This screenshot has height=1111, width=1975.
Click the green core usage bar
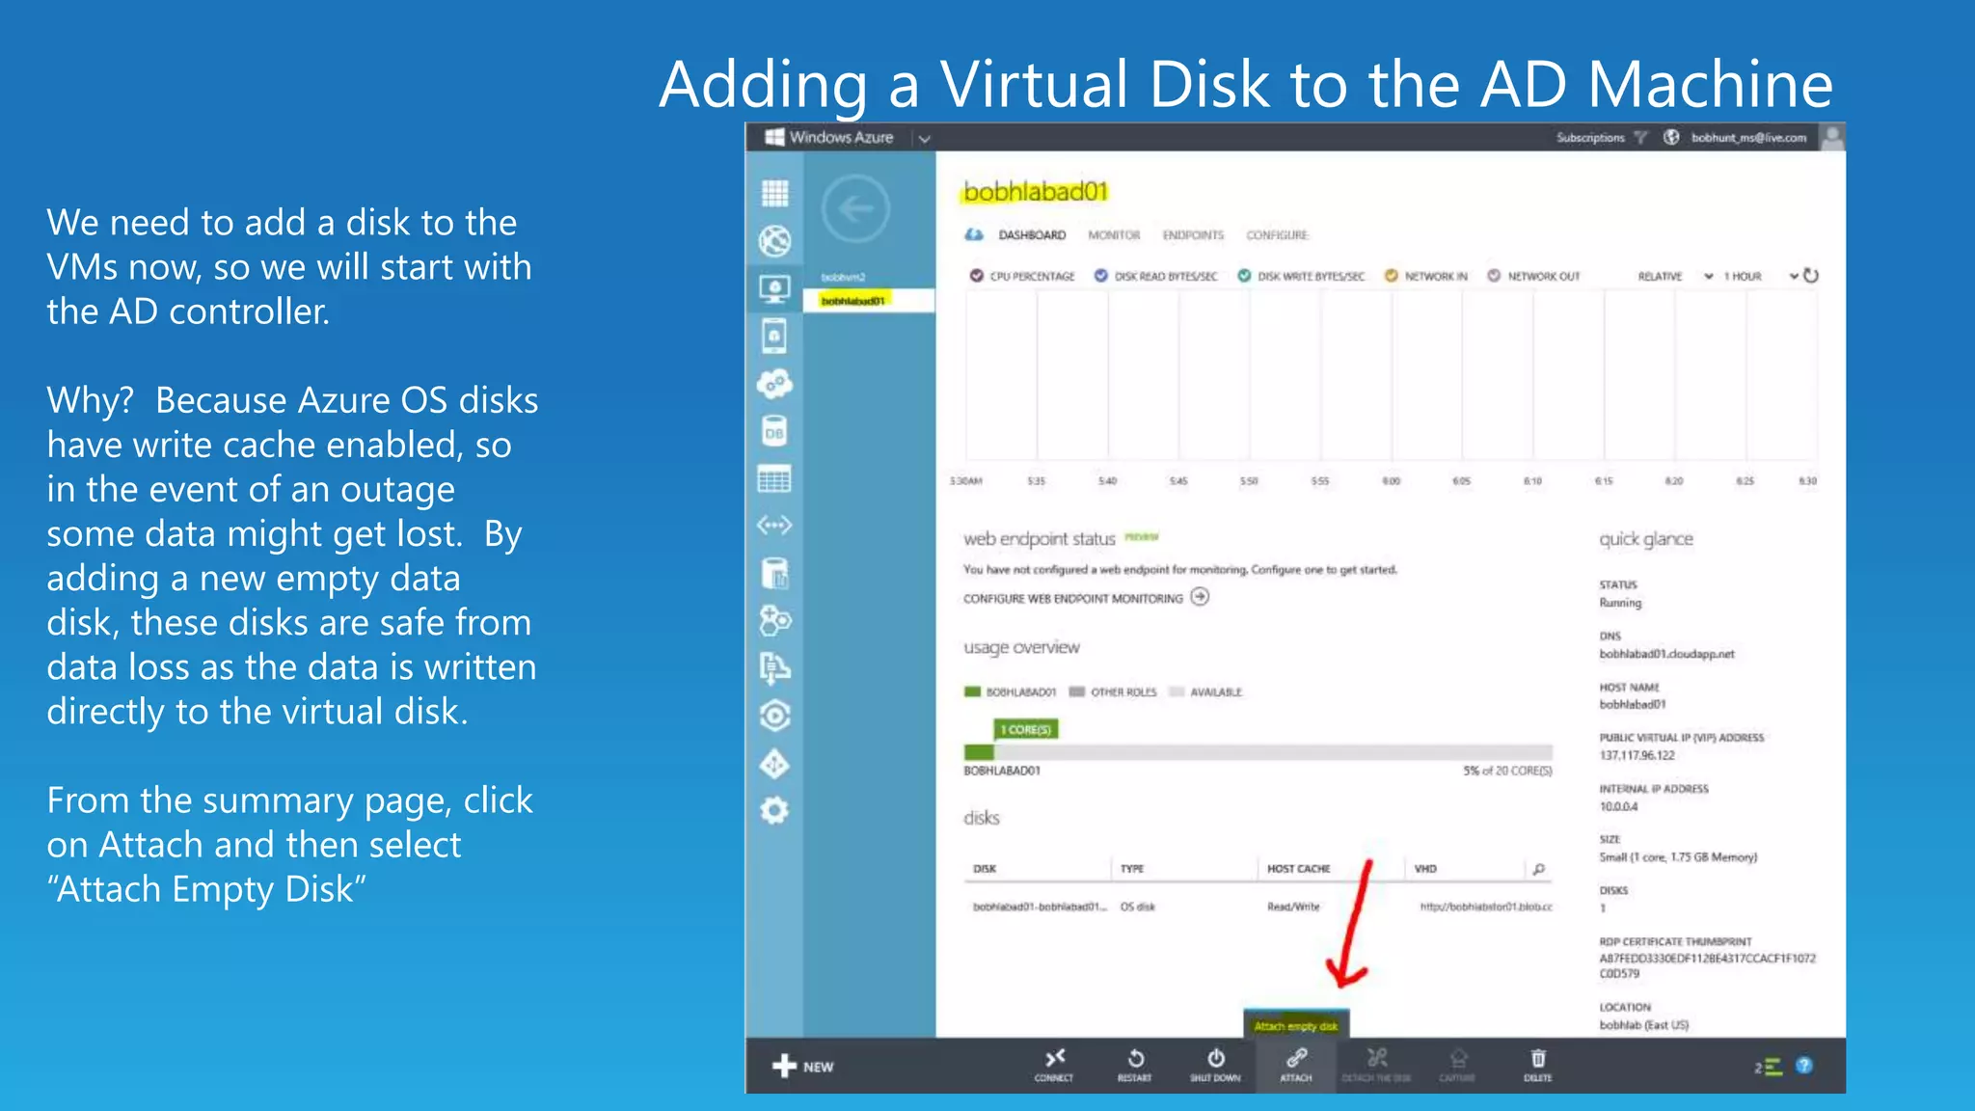pos(978,752)
